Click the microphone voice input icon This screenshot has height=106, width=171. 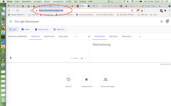click(x=11, y=58)
